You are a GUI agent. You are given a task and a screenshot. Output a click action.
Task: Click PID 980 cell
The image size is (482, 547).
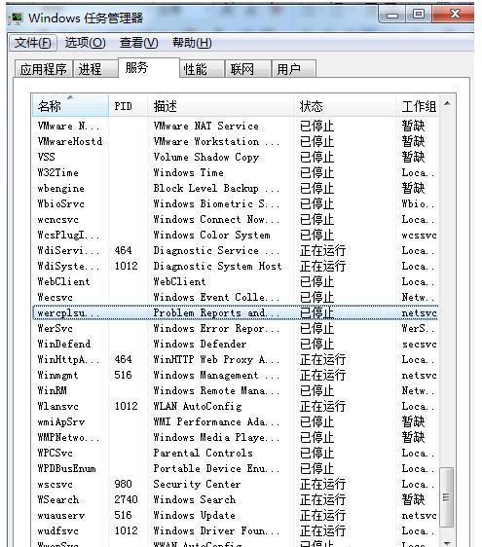coord(124,484)
